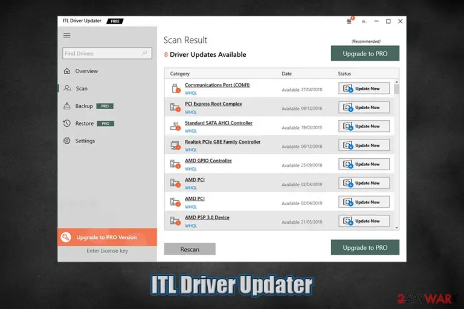Update the AMD GPIO Controller driver
Image resolution: width=464 pixels, height=309 pixels.
point(364,164)
